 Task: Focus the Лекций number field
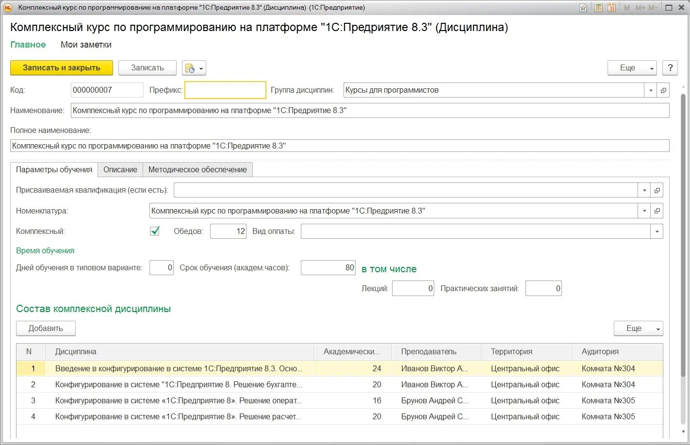tap(413, 289)
